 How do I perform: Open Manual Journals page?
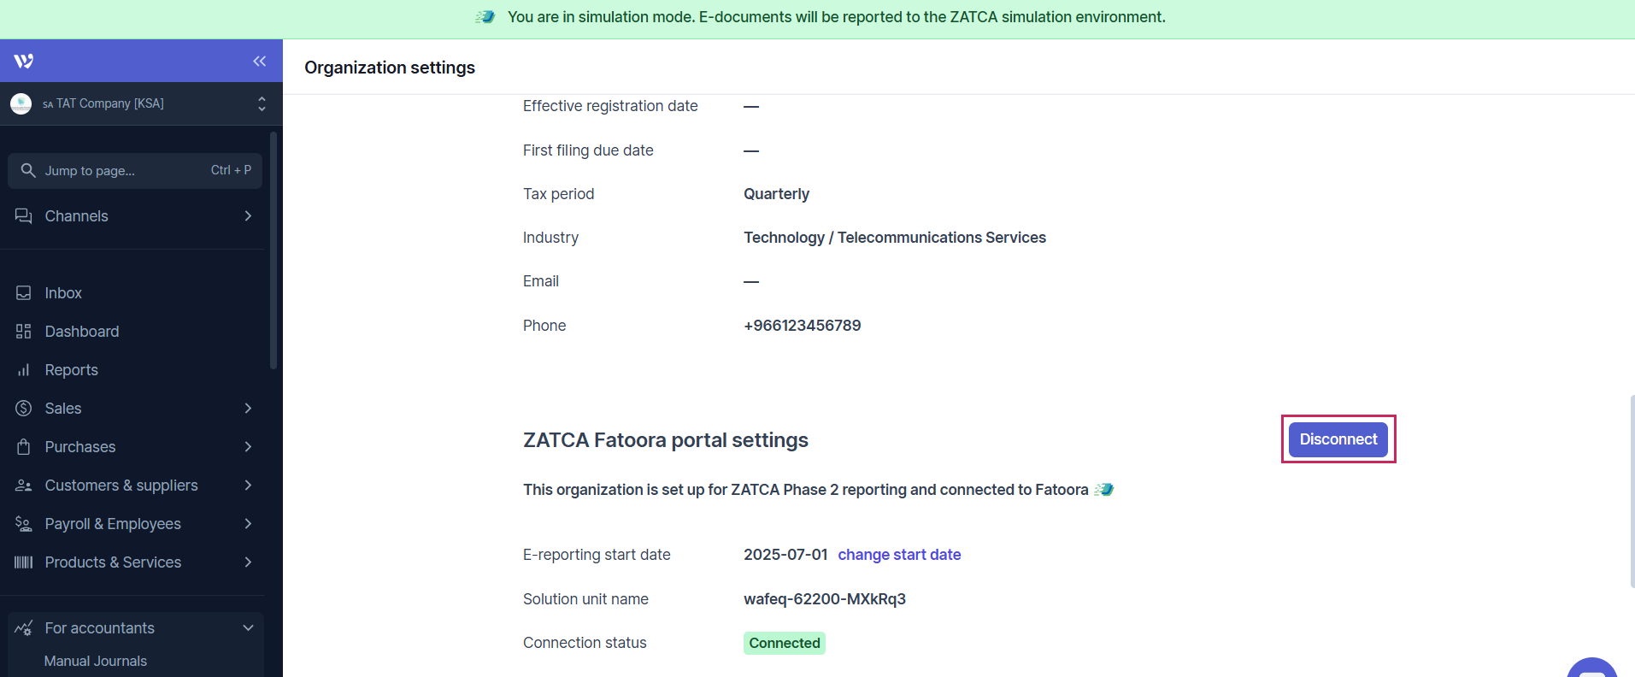96,661
